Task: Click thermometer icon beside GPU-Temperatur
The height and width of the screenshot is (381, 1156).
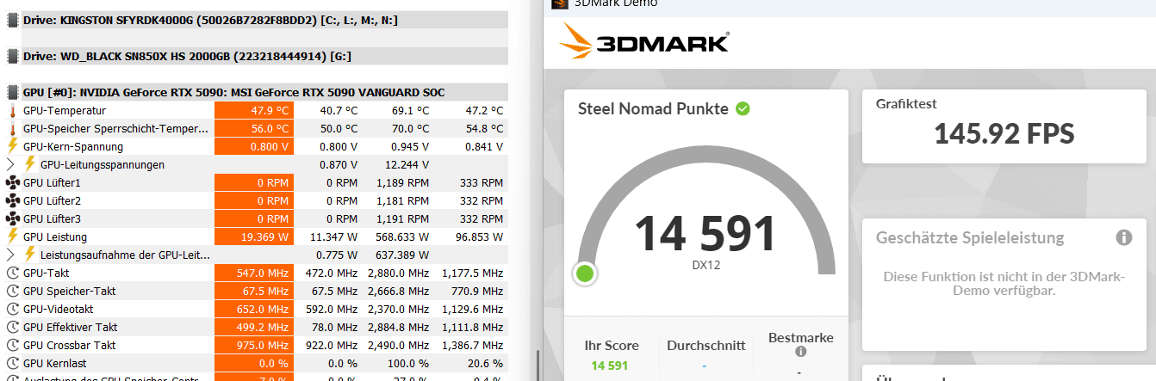Action: pos(13,111)
